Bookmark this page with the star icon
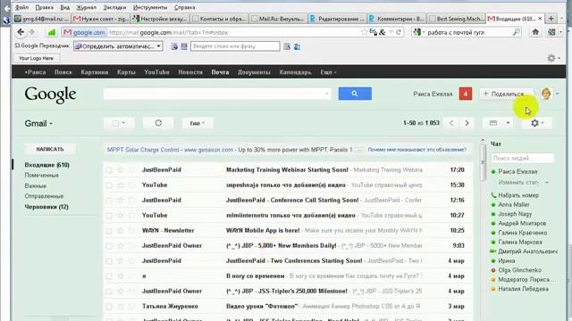 click(x=364, y=32)
